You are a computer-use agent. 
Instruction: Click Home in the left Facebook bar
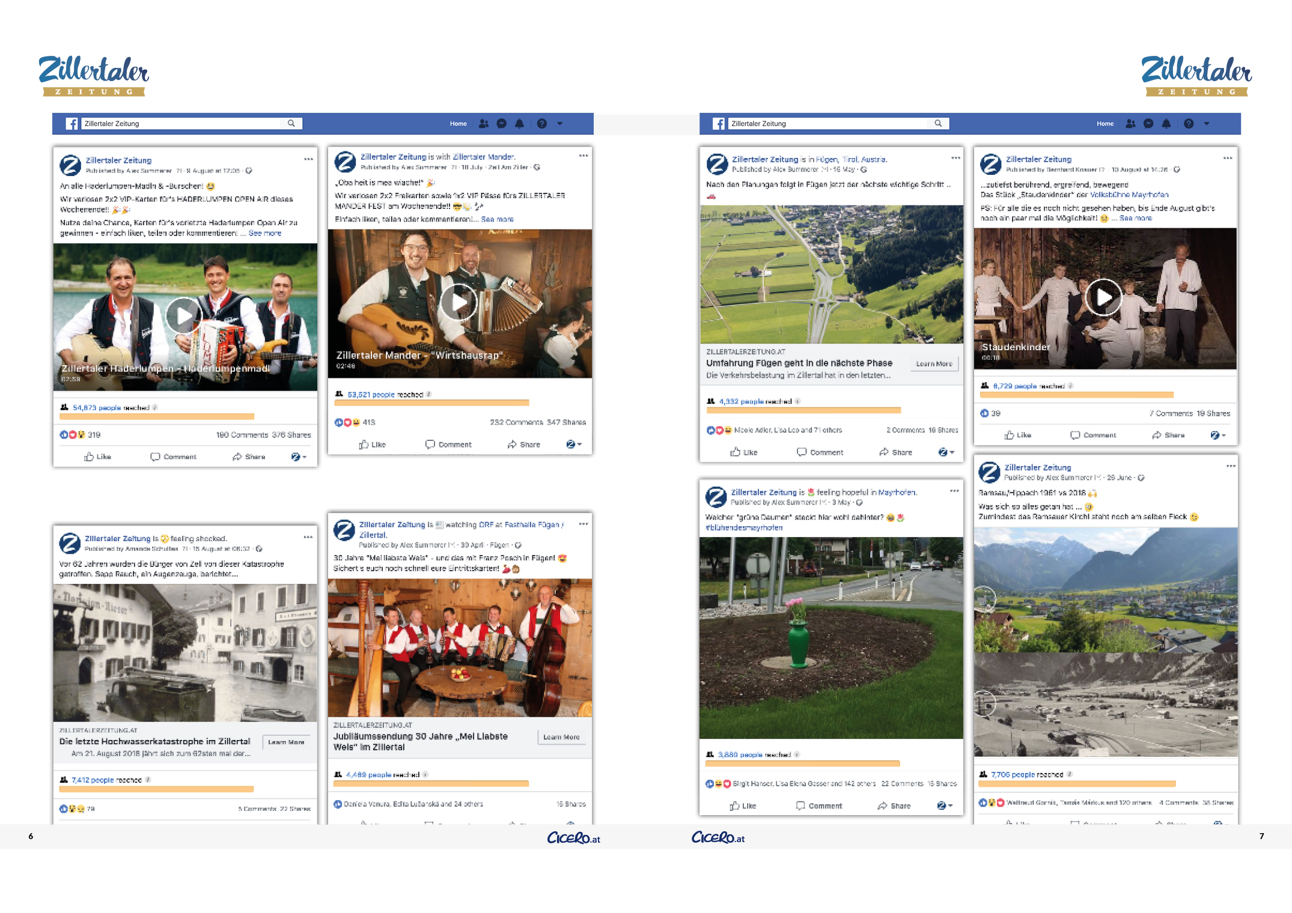pyautogui.click(x=458, y=124)
